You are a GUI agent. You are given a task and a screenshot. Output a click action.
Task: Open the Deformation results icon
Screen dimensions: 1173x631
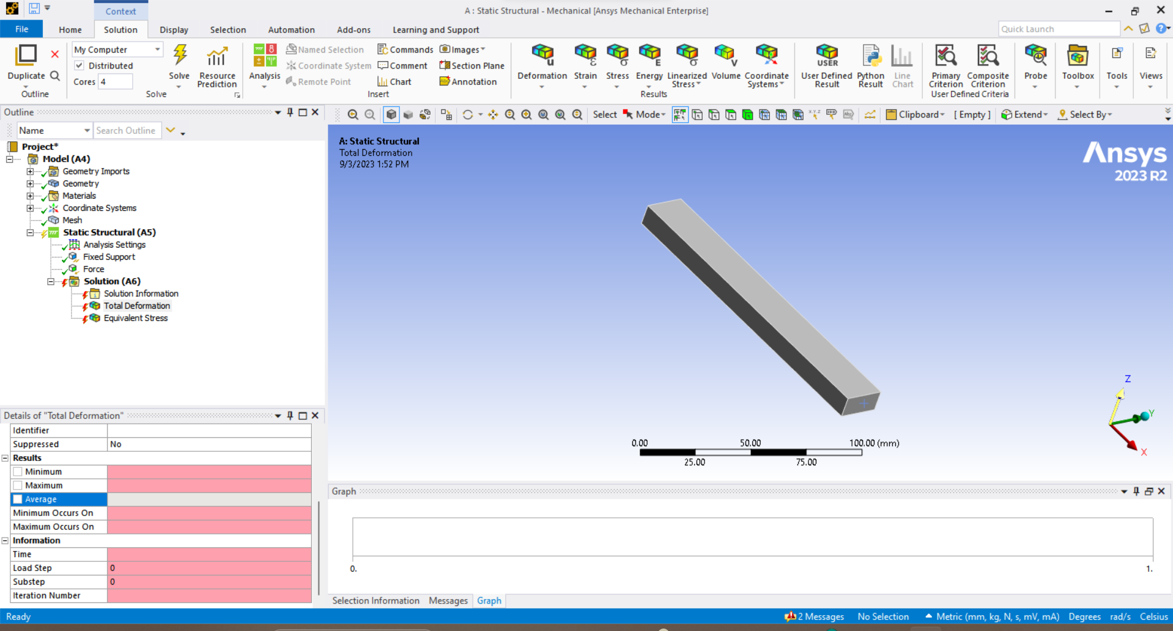pos(542,56)
